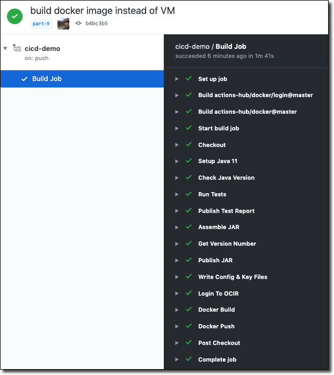334x375 pixels.
Task: Click the green workflow success status icon
Action: tap(15, 17)
